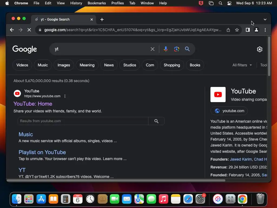
Task: Open the YouTube: Home result link
Action: click(x=33, y=104)
